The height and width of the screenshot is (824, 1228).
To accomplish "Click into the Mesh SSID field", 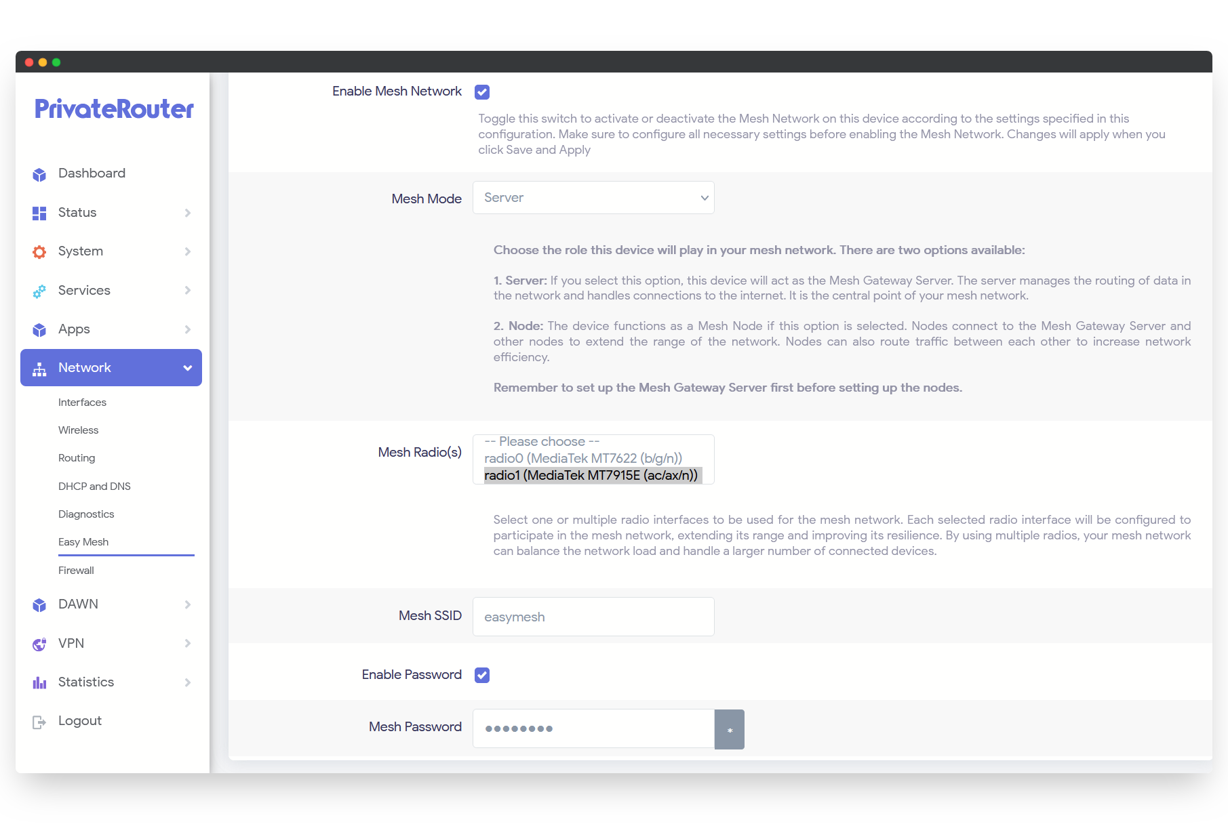I will tap(593, 617).
